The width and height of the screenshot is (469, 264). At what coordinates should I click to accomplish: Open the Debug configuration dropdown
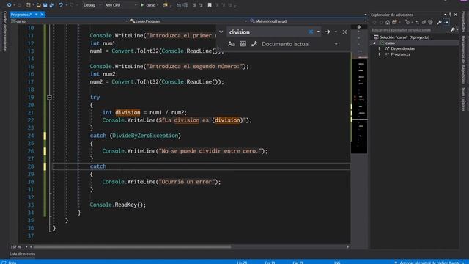[x=92, y=5]
